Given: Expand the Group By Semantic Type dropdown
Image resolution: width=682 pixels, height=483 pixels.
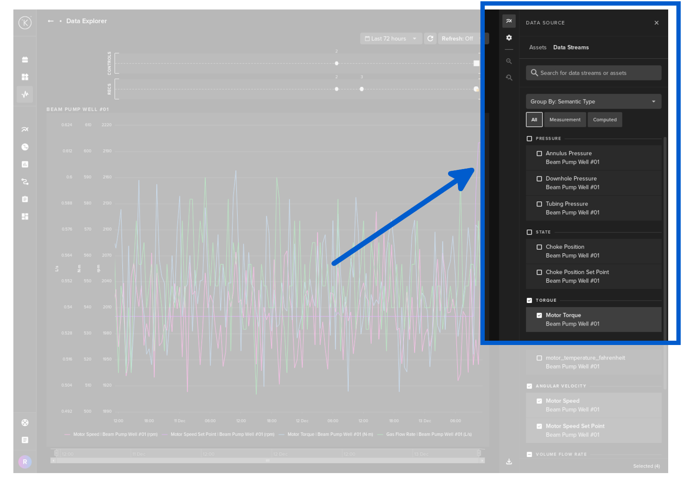Looking at the screenshot, I should coord(593,102).
